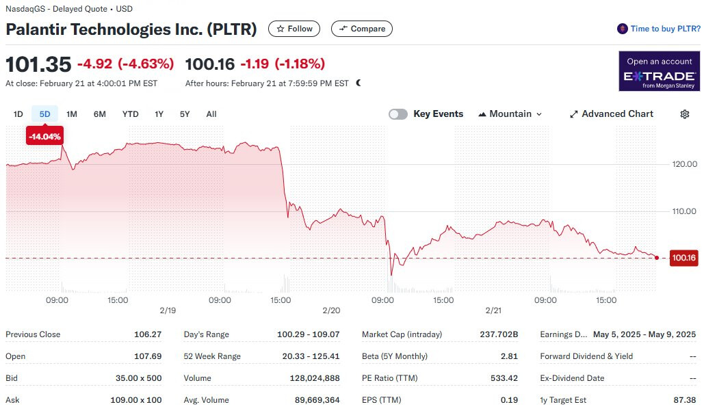Screen dimensions: 704x411
Task: Click the compare chart icon
Action: click(x=343, y=29)
